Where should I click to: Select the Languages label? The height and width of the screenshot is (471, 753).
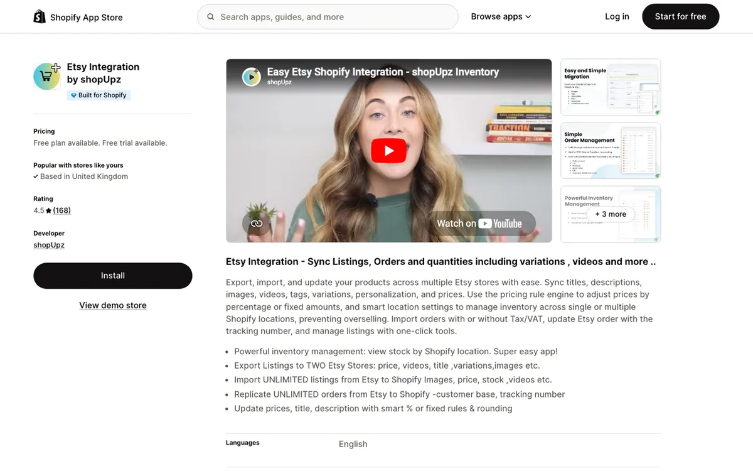click(x=243, y=443)
